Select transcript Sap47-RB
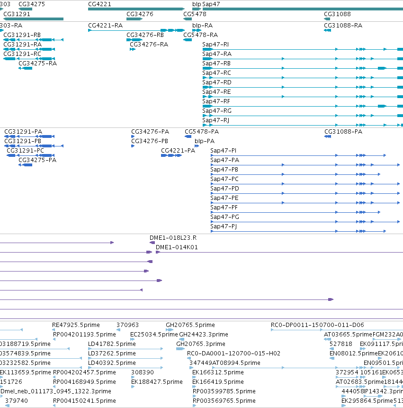Image resolution: width=403 pixels, height=408 pixels. tap(216, 63)
